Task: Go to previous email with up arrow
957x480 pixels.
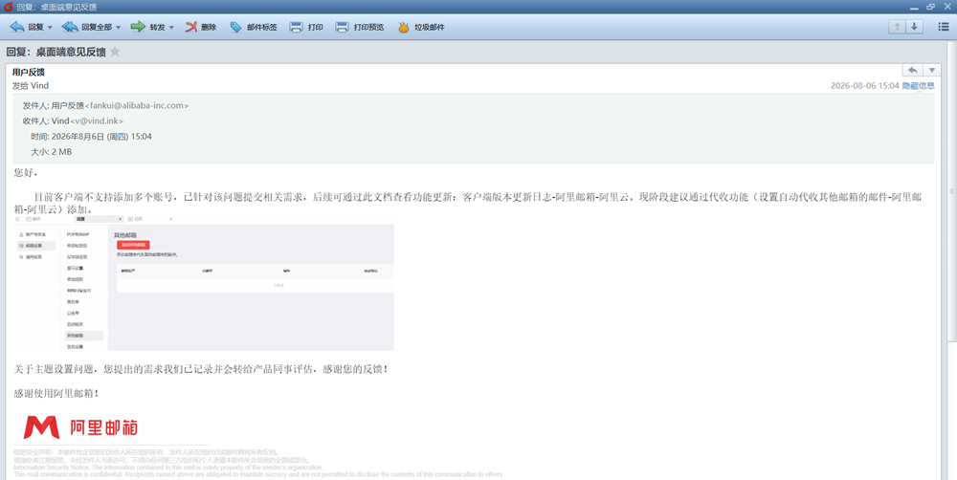Action: point(897,26)
